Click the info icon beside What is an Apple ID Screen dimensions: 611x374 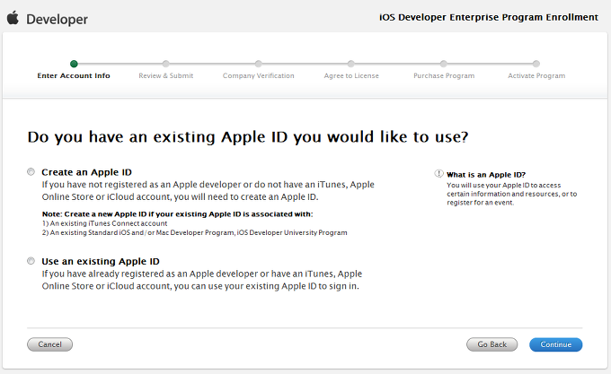click(x=438, y=173)
